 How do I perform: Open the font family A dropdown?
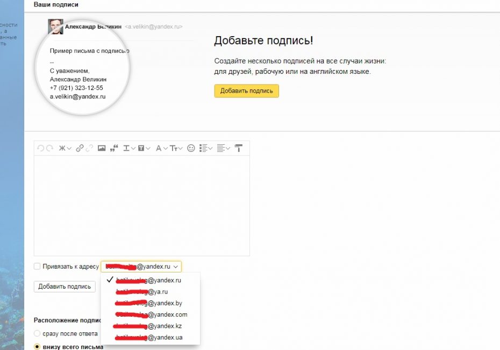pyautogui.click(x=161, y=148)
